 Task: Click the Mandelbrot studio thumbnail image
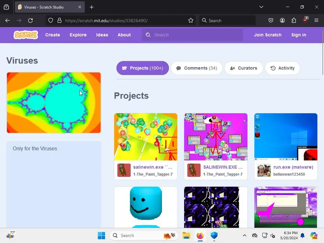click(x=54, y=103)
